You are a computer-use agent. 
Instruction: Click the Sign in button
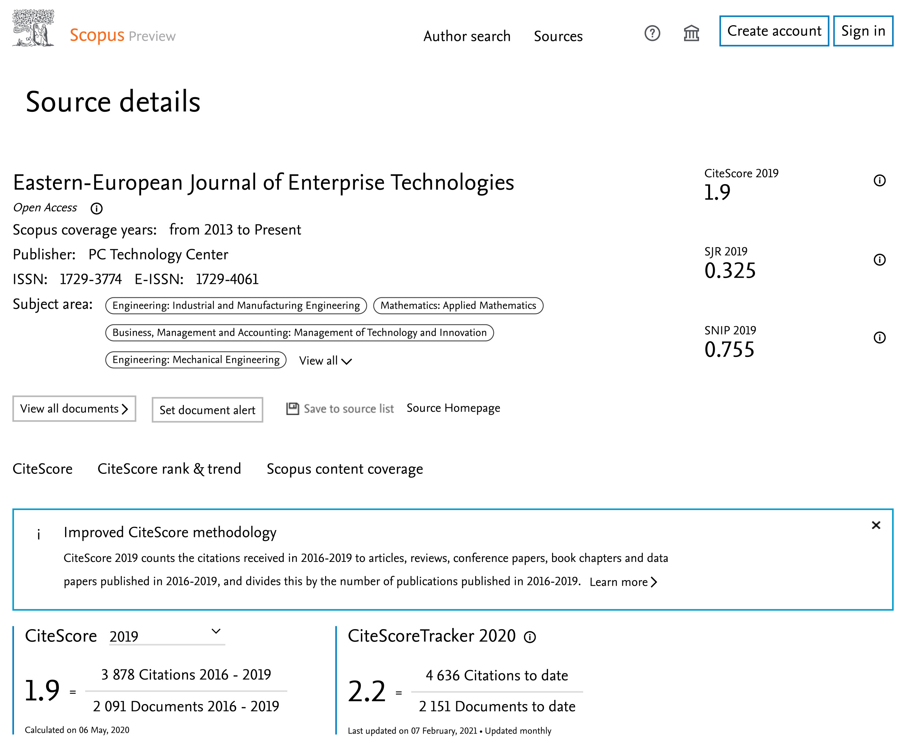point(863,31)
